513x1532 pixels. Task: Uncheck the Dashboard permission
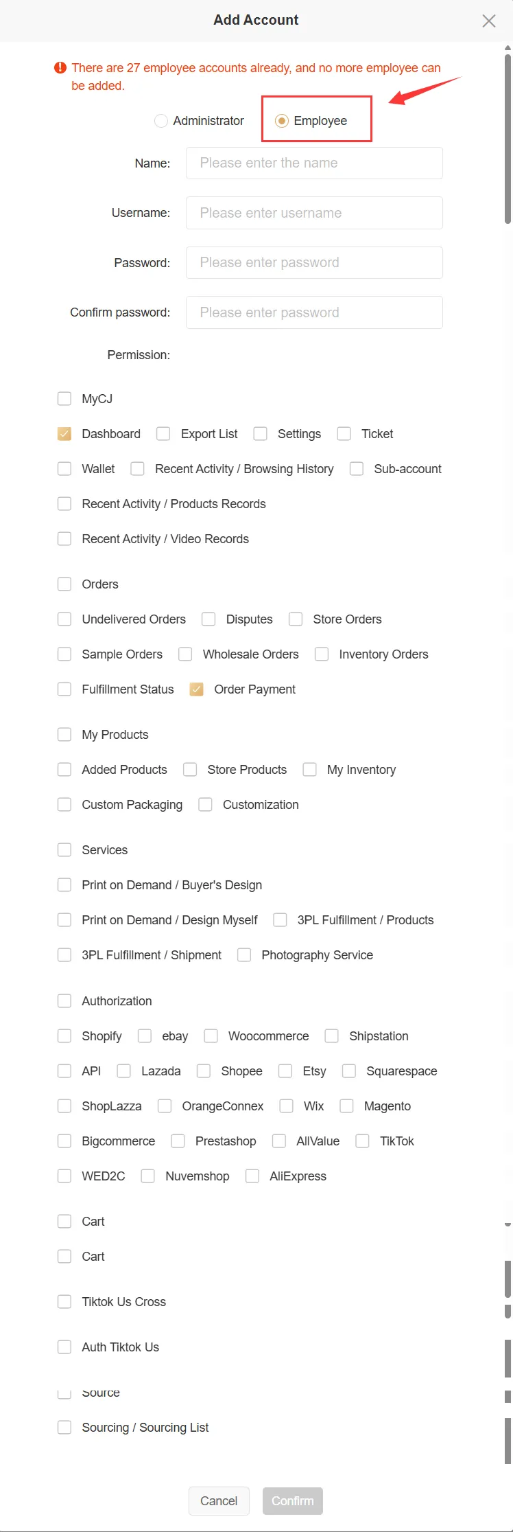(64, 434)
